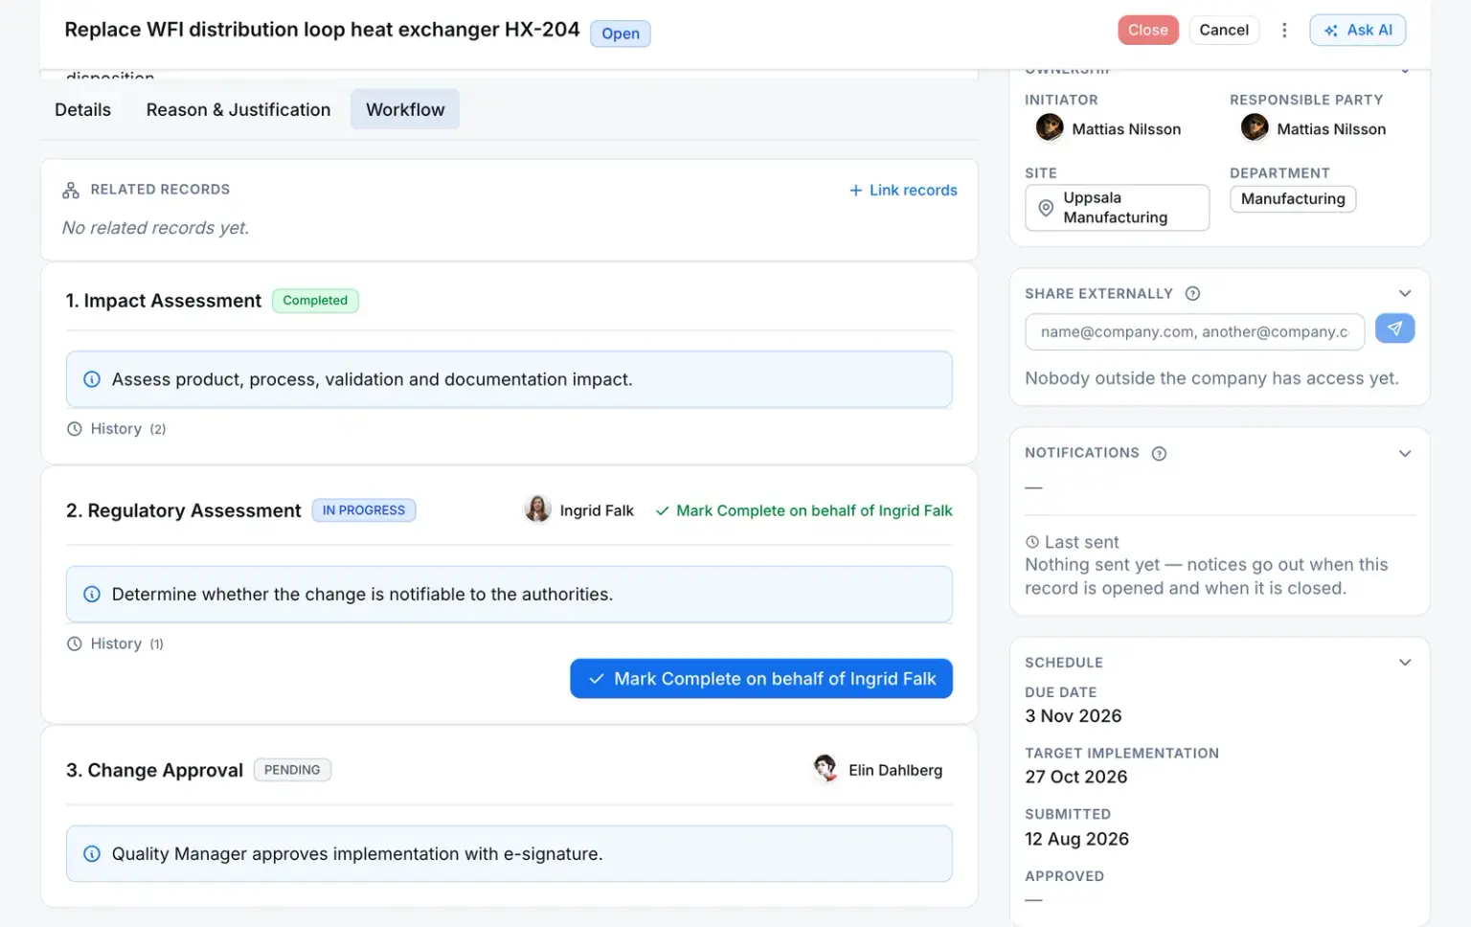Click Mattias Nilsson's avatar under Initiator
The height and width of the screenshot is (927, 1471).
tap(1050, 127)
